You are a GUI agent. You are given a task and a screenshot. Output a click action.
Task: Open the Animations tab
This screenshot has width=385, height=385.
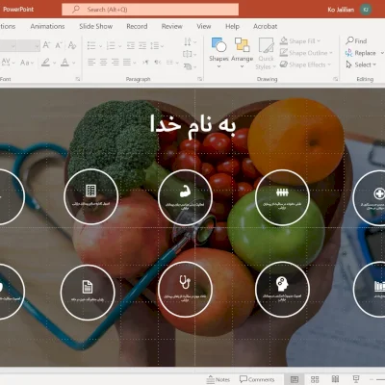(47, 27)
